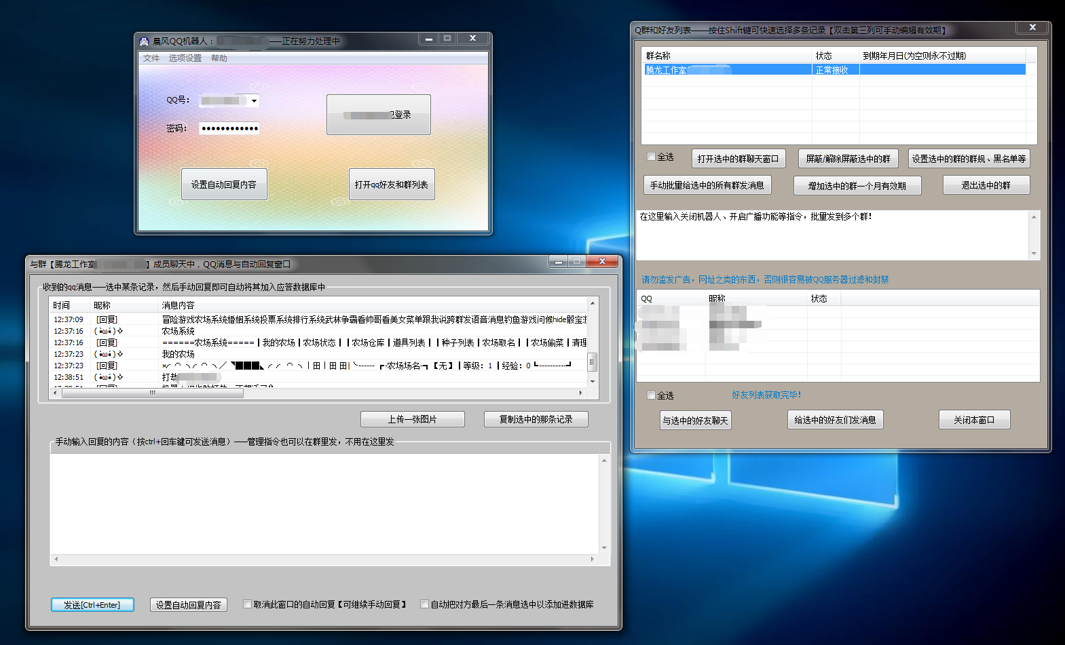Click 与选中的好友聊天 button
1065x645 pixels.
pyautogui.click(x=695, y=421)
